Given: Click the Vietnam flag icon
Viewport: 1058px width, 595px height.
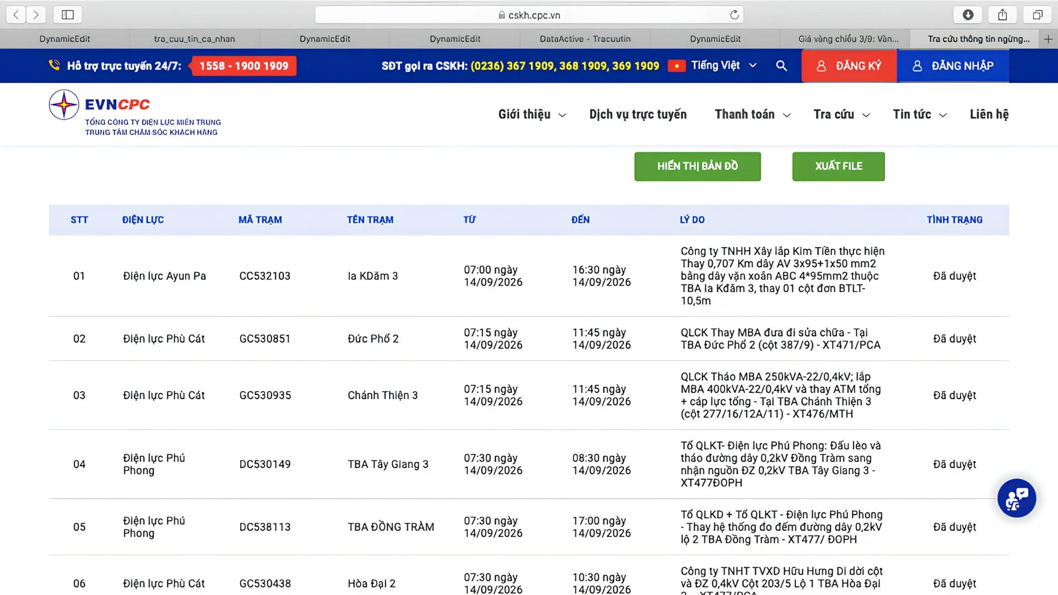Looking at the screenshot, I should coord(676,66).
